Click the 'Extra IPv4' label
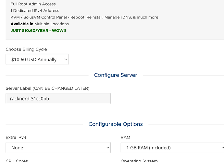 [x=16, y=137]
